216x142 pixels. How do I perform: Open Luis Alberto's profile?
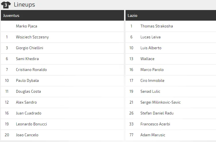tap(151, 48)
